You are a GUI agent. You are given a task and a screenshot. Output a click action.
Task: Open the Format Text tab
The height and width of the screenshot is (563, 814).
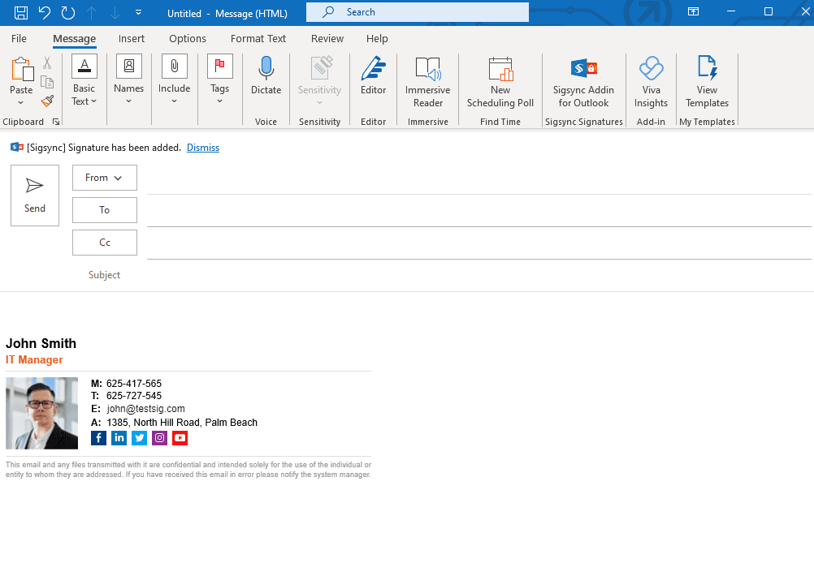coord(258,38)
